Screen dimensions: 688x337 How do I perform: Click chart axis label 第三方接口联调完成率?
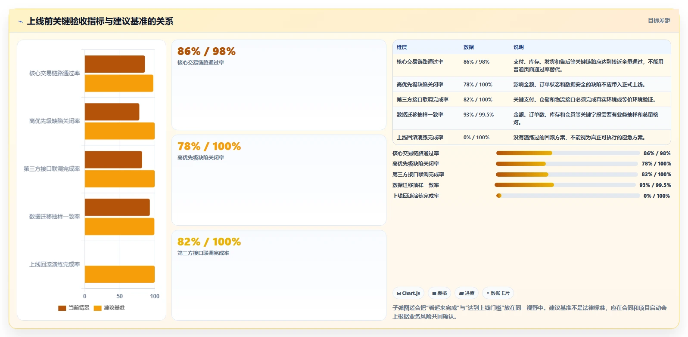52,169
